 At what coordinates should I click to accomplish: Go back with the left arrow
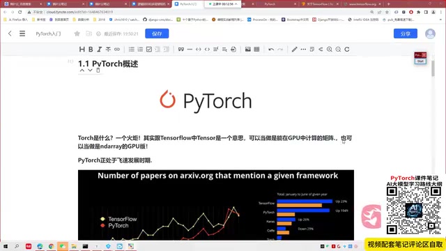(x=10, y=33)
